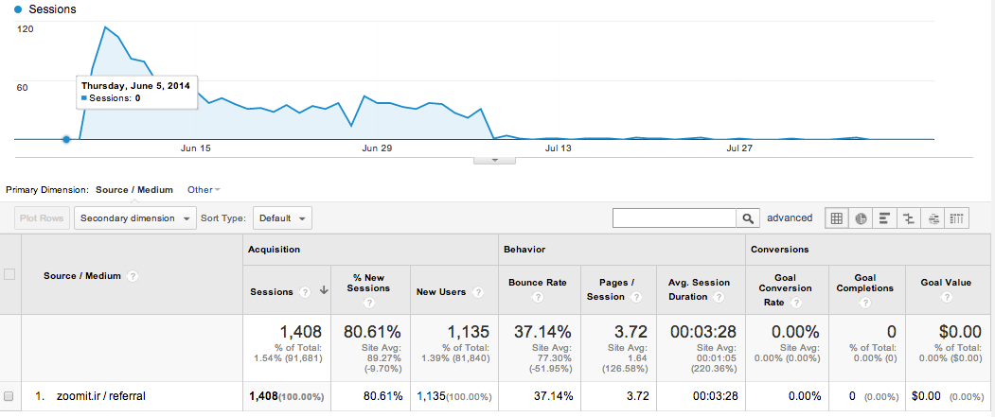Open the Secondary dimension dropdown
The width and height of the screenshot is (995, 417).
point(134,218)
